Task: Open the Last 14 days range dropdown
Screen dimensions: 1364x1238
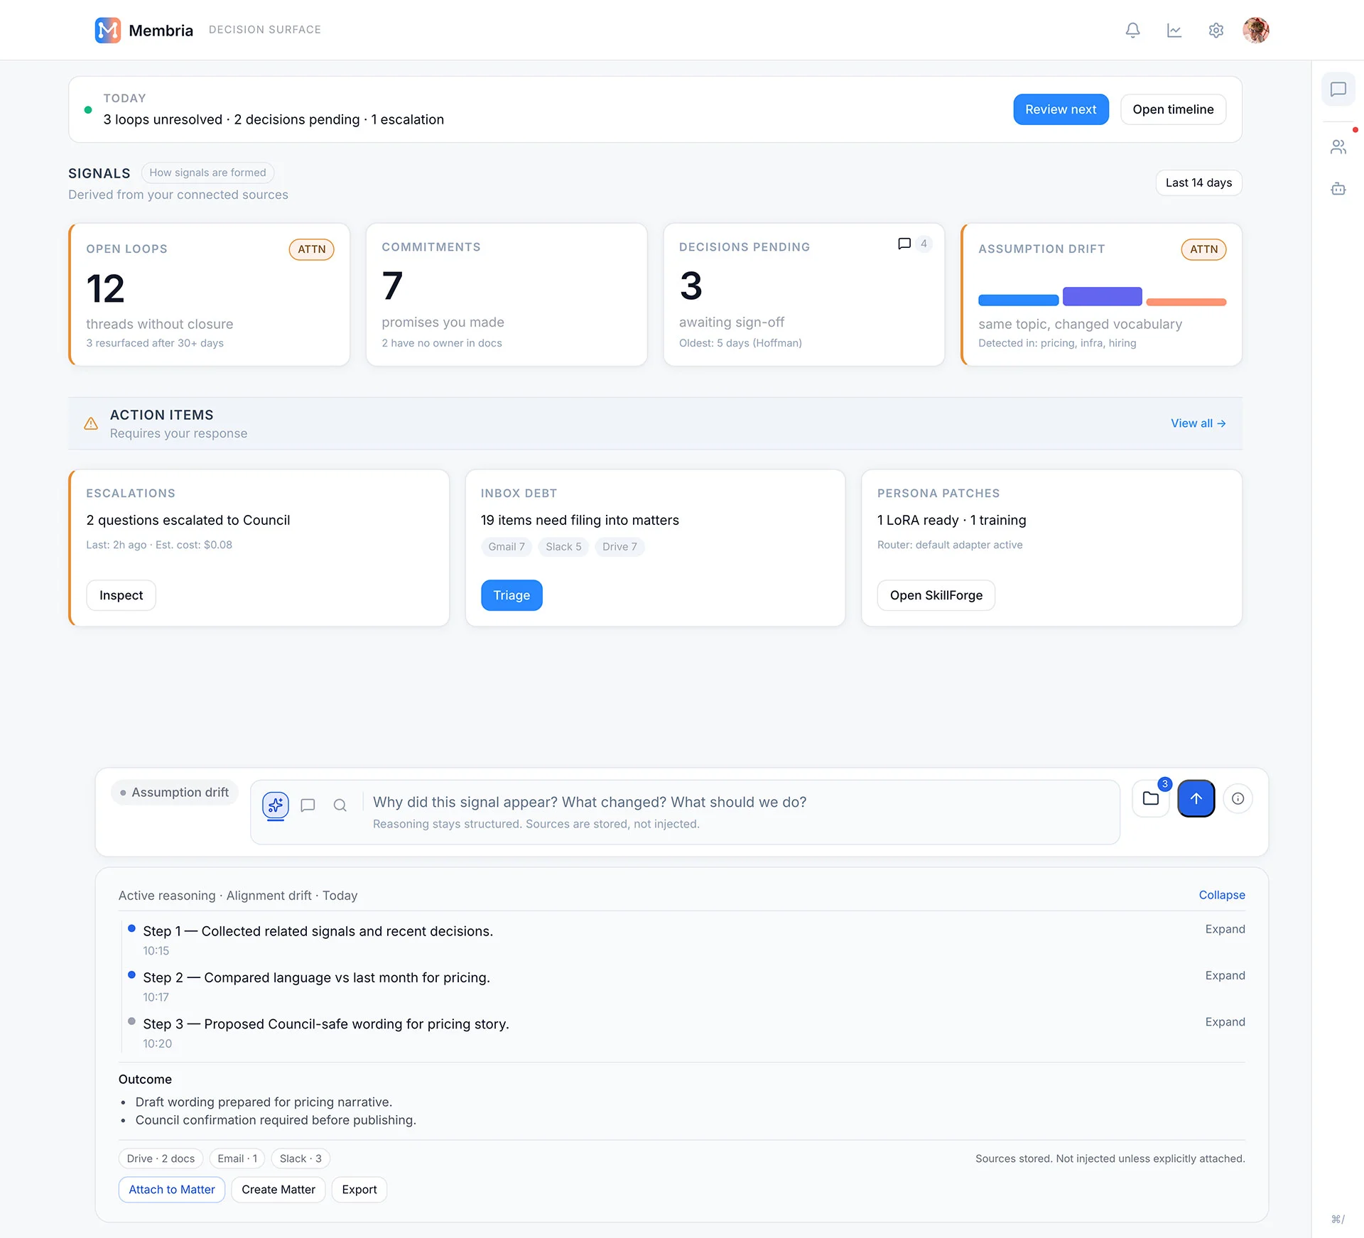Action: (x=1198, y=183)
